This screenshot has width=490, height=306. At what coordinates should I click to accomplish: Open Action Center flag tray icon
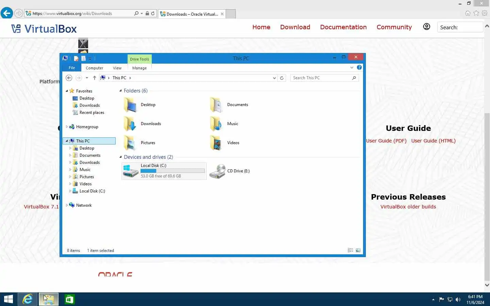pos(442,300)
